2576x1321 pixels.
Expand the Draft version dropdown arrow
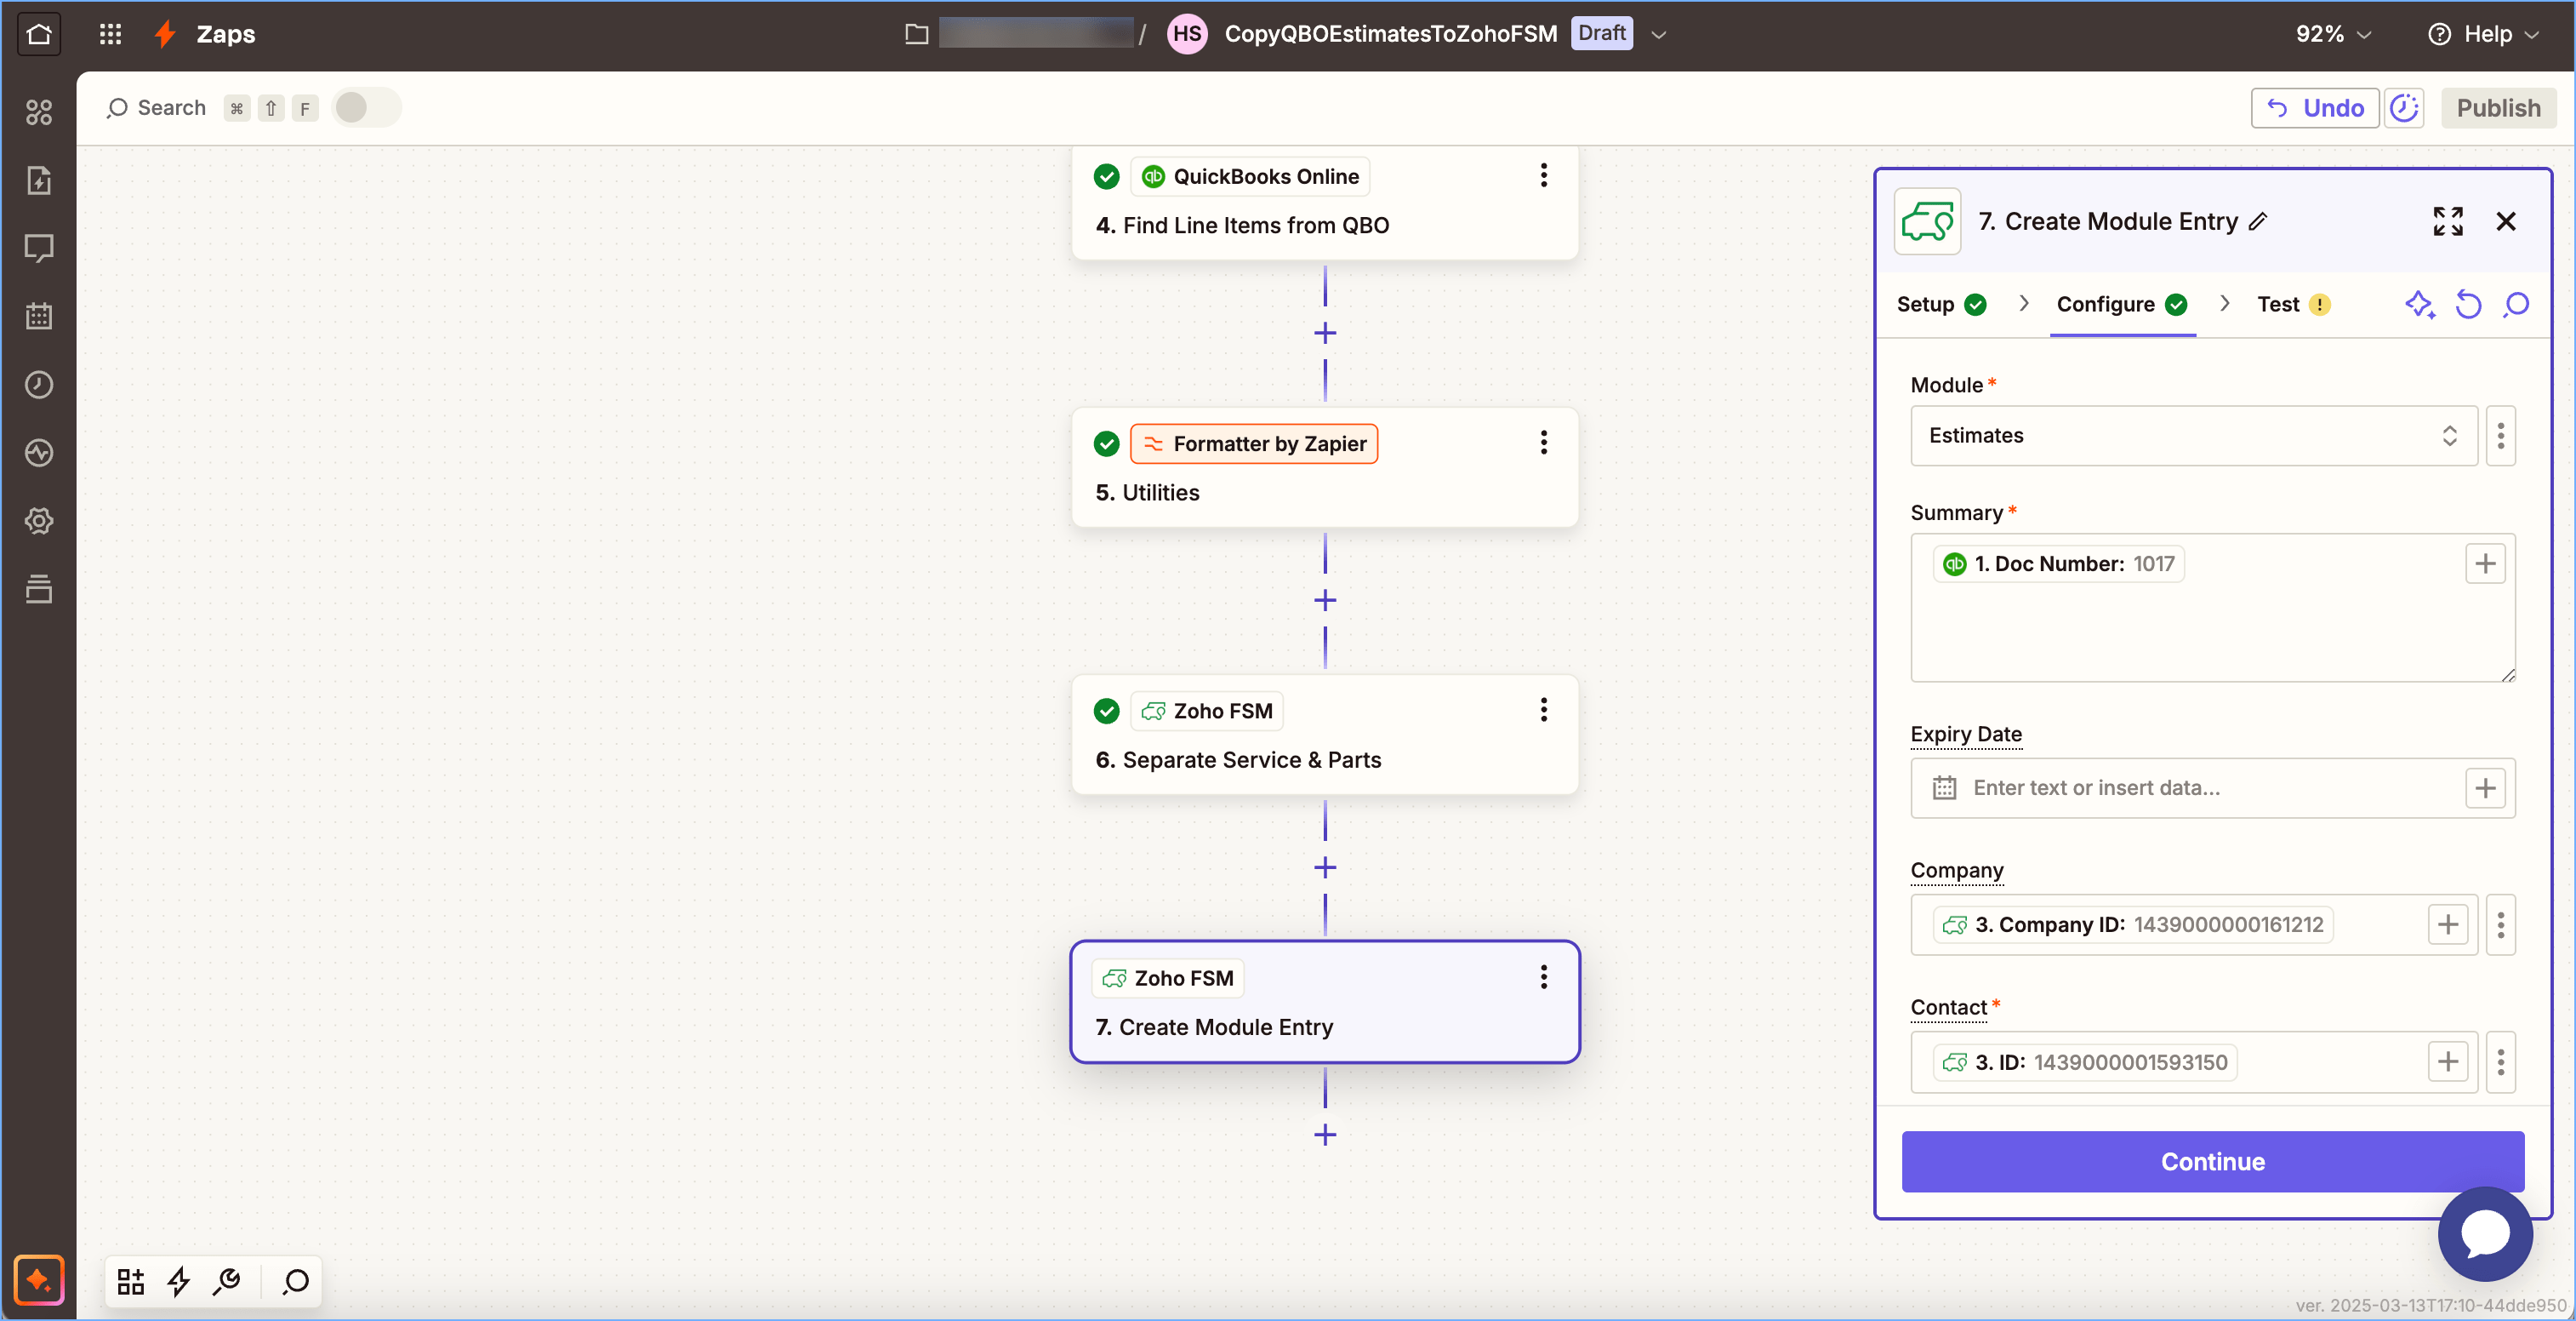point(1659,34)
